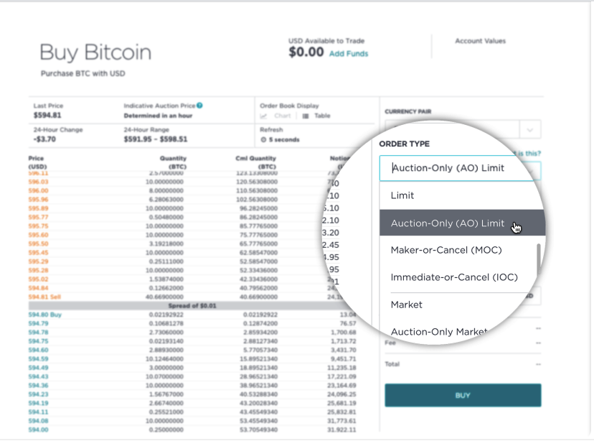Select the 594.60 buy price

tap(38, 350)
